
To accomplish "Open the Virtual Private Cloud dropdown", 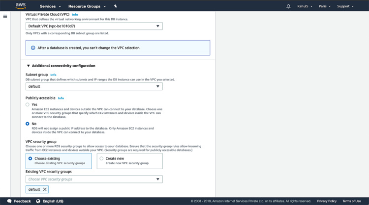I will tap(94, 26).
